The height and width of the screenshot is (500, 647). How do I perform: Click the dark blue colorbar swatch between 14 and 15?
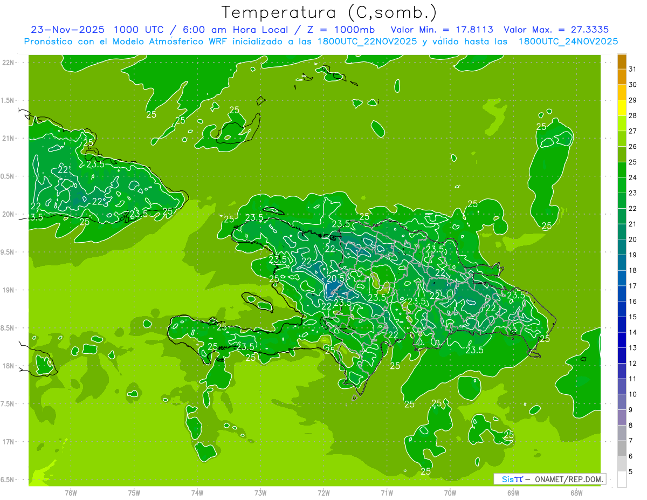coord(622,325)
